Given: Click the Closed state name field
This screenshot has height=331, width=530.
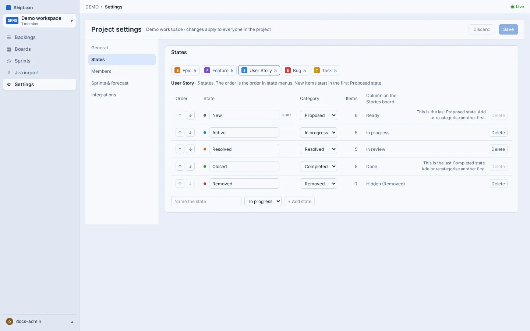Looking at the screenshot, I should pos(244,166).
